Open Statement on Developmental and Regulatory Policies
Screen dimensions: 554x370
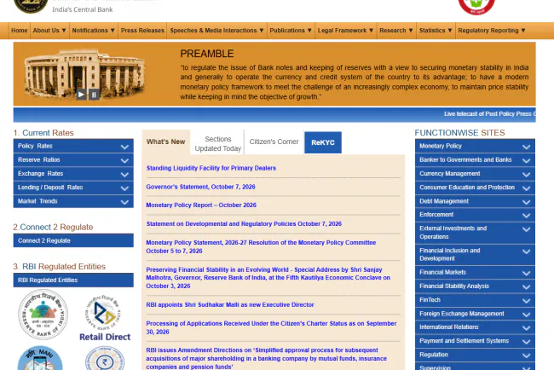(x=244, y=223)
